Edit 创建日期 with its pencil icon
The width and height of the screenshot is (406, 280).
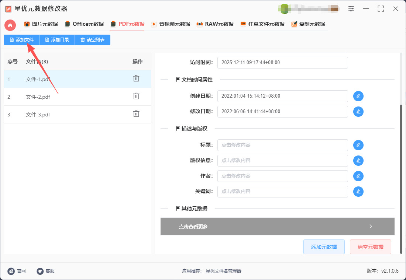[x=358, y=96]
